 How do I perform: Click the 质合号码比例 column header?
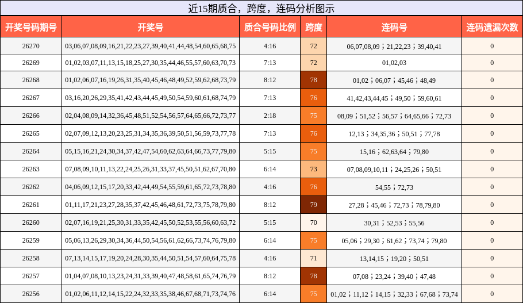(x=270, y=26)
